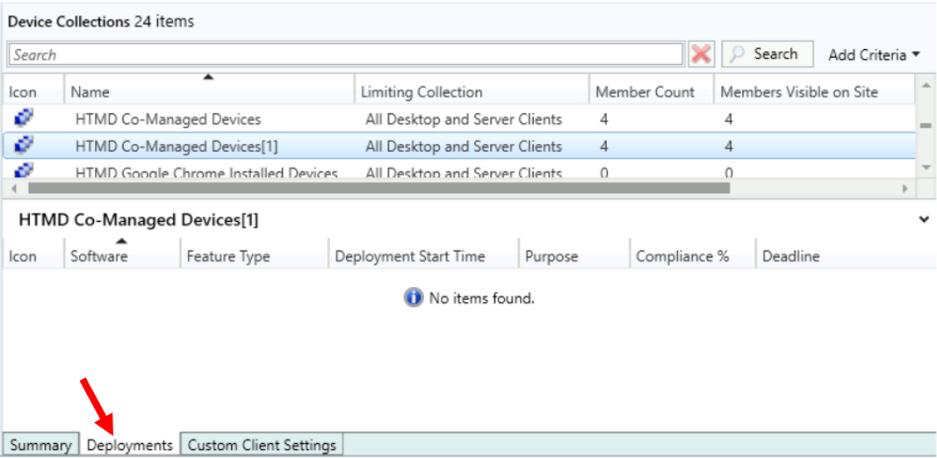
Task: Sort by Member Count column header
Action: [x=645, y=92]
